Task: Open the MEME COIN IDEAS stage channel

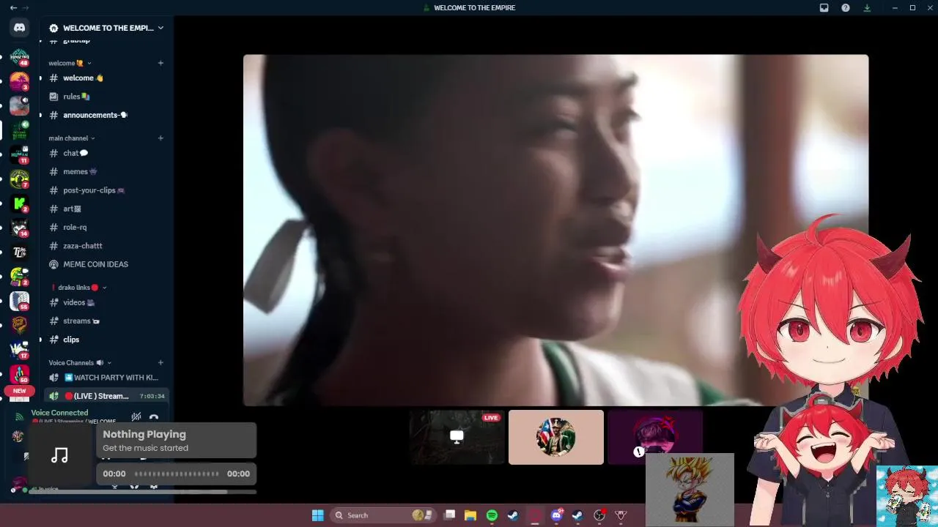Action: [x=106, y=264]
